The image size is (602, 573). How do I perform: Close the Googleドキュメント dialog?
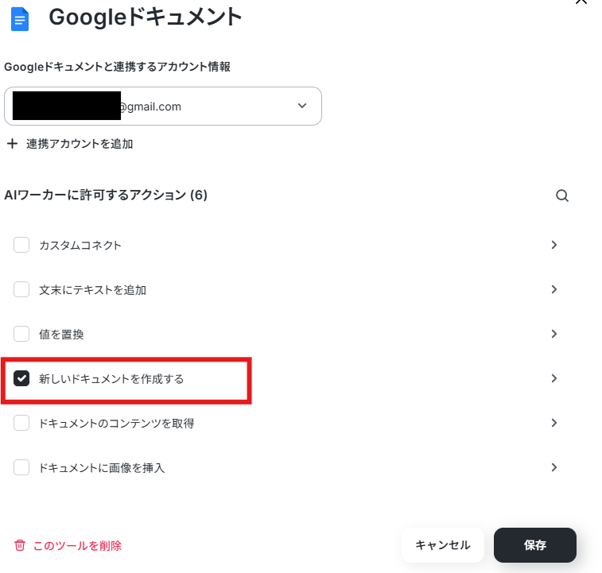pyautogui.click(x=581, y=2)
